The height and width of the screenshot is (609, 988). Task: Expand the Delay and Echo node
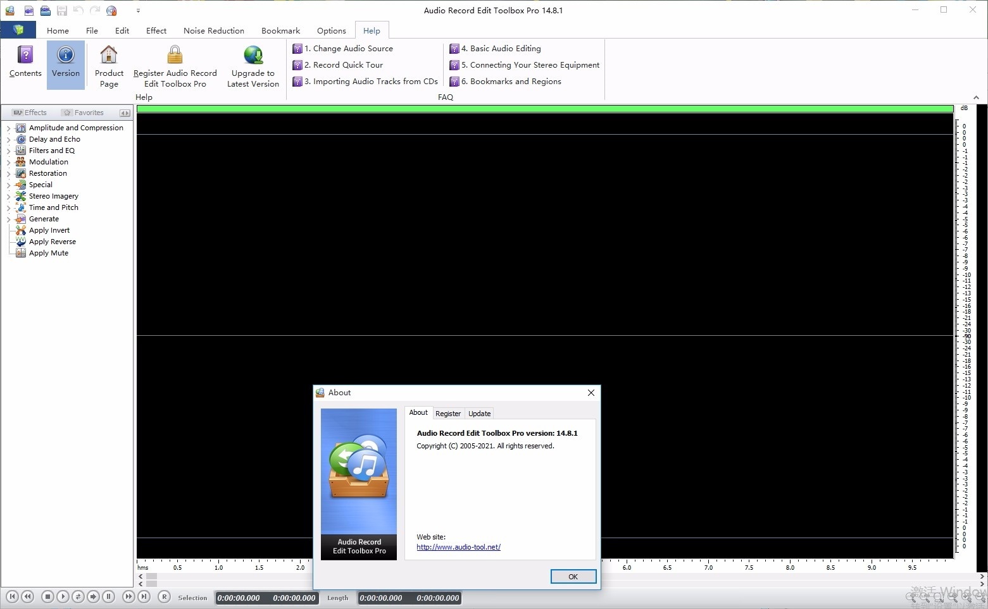[x=9, y=139]
